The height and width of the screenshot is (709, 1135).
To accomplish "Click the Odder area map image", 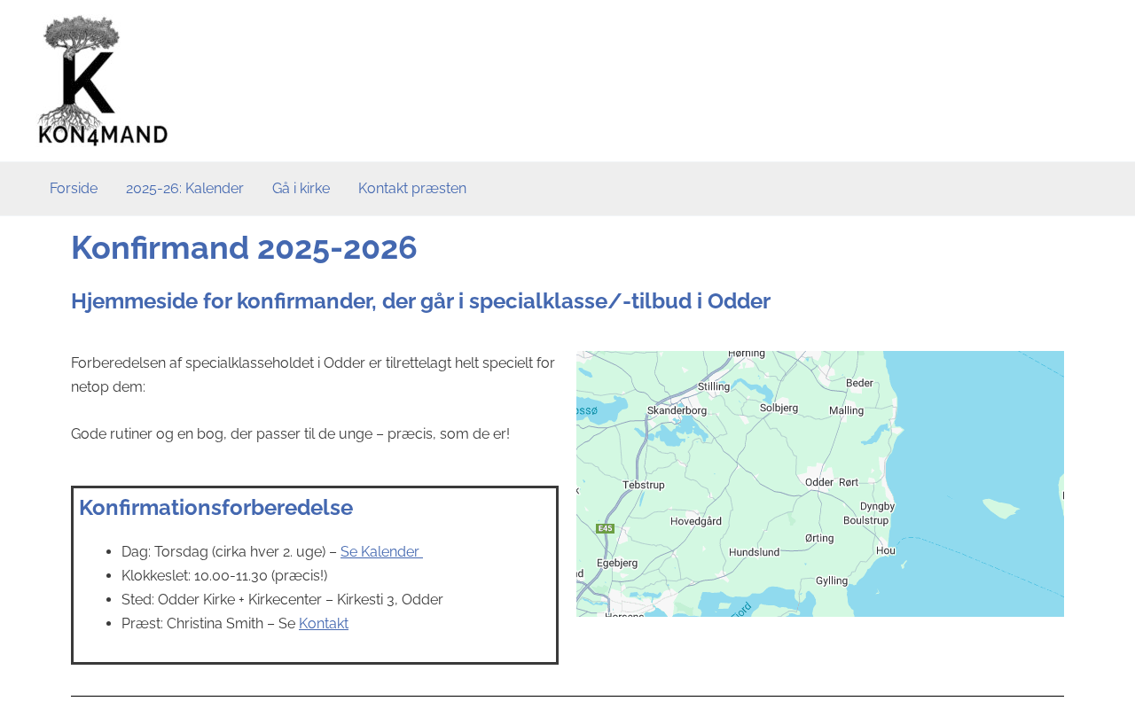I will coord(820,484).
